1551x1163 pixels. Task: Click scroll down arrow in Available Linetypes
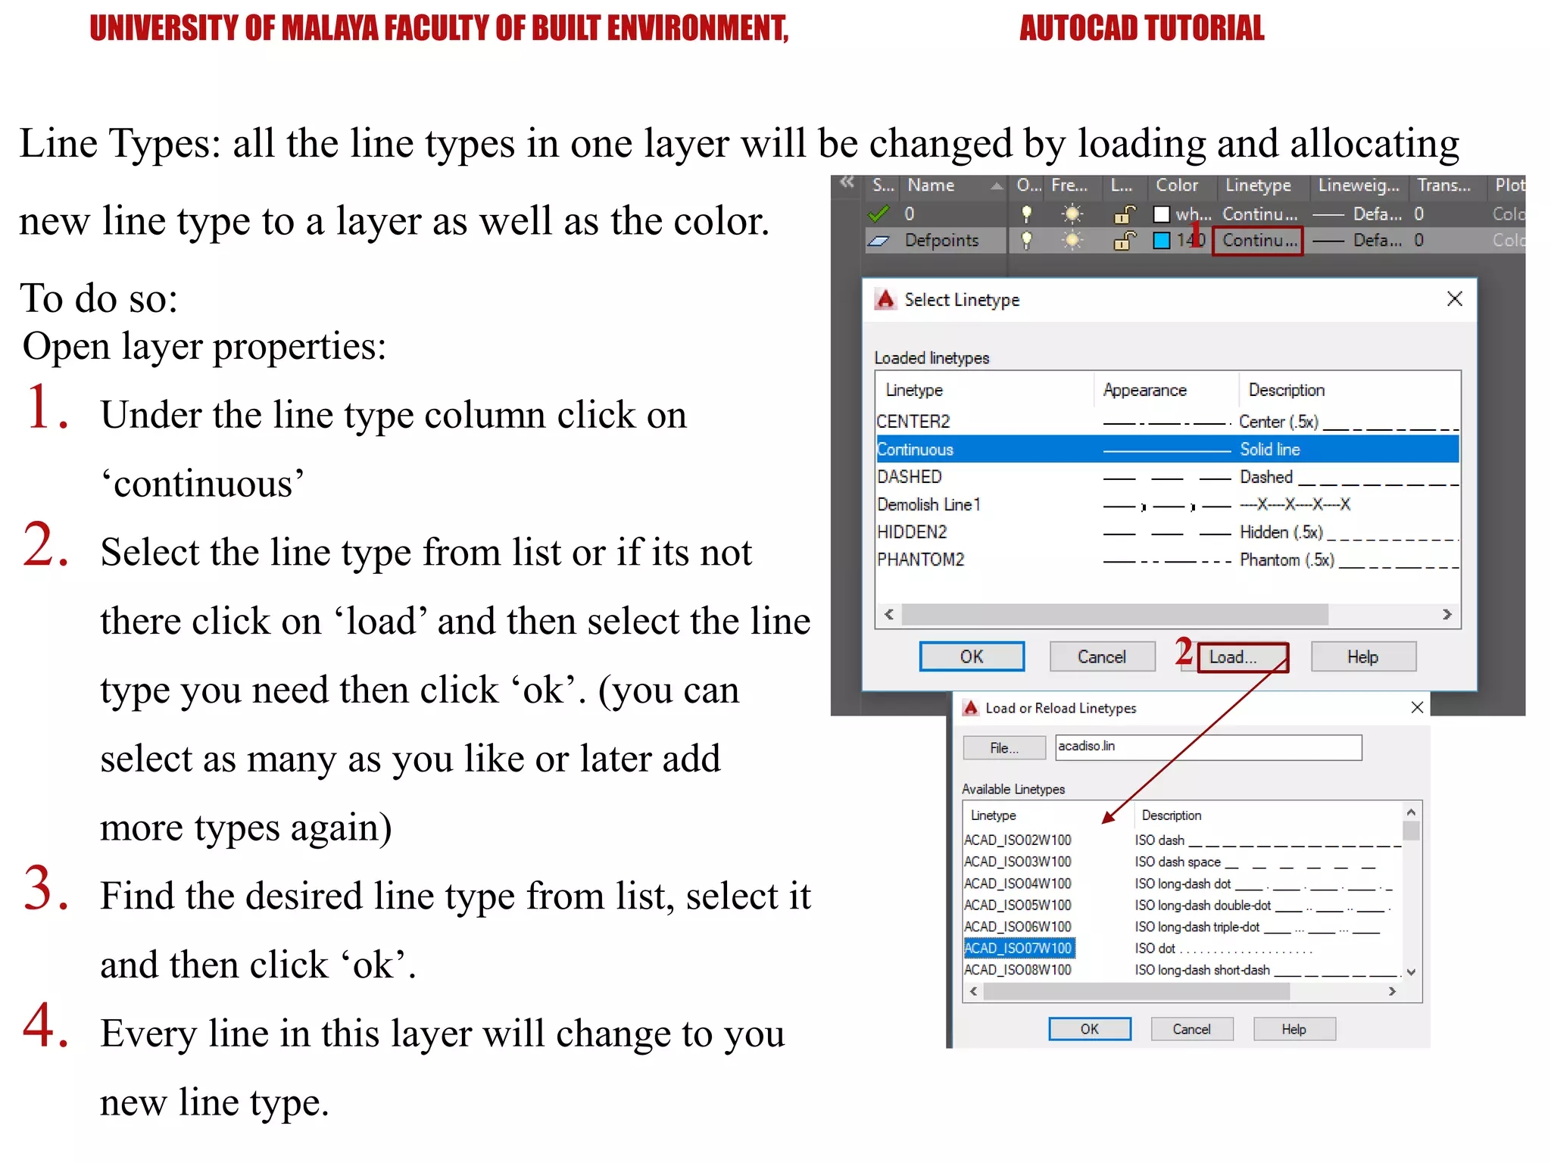(1411, 972)
